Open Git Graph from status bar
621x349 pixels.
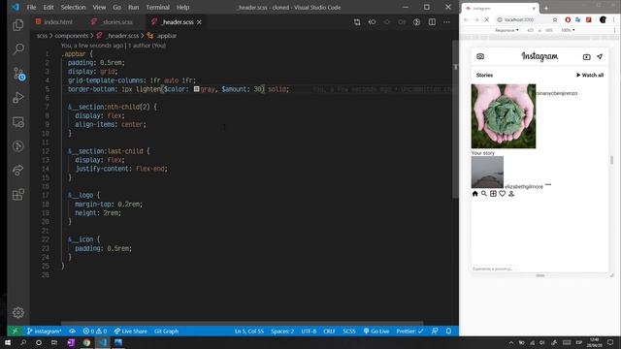(166, 332)
